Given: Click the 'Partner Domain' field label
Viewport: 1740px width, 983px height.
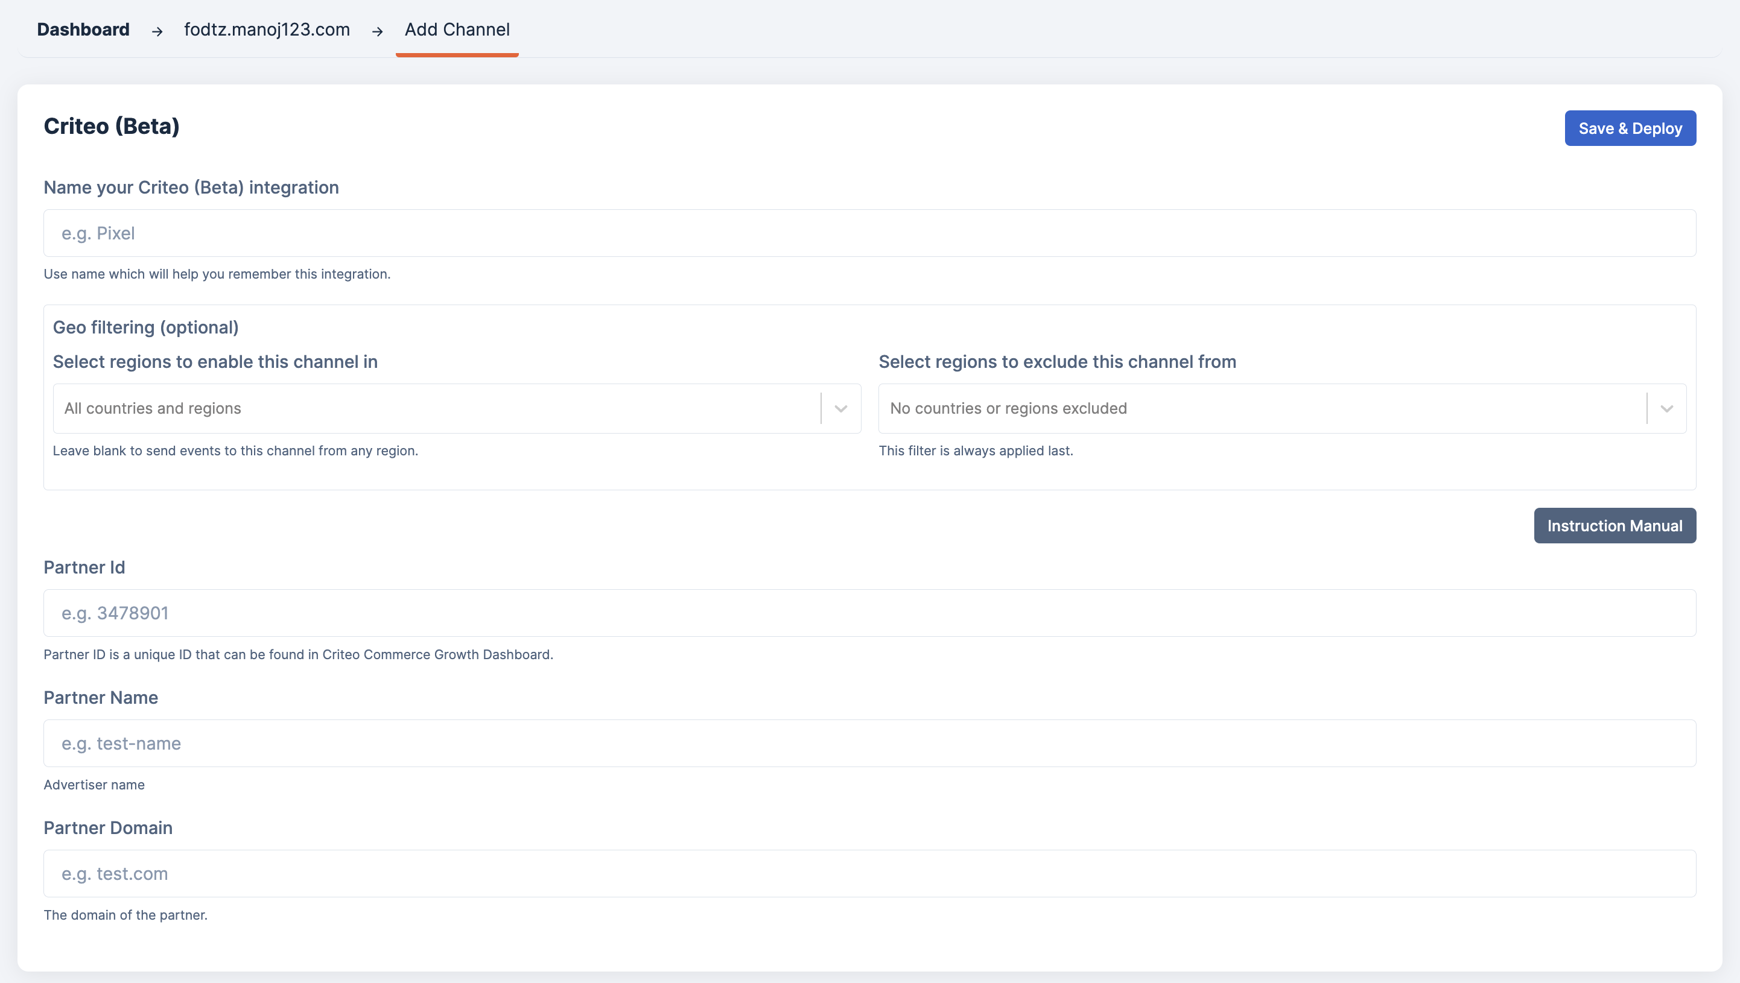Looking at the screenshot, I should point(108,828).
